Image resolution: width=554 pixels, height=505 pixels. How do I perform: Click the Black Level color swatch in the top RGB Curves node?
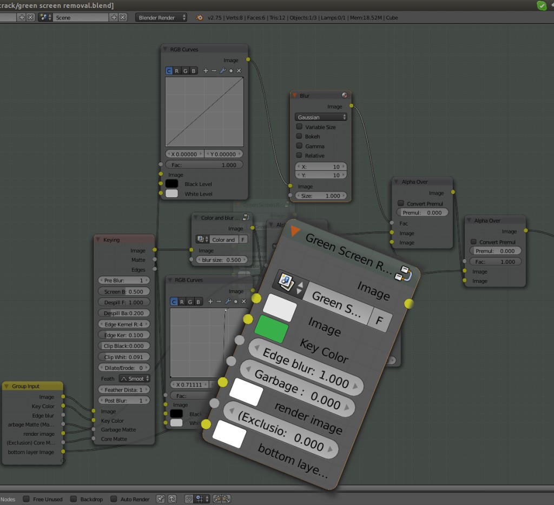click(x=172, y=184)
